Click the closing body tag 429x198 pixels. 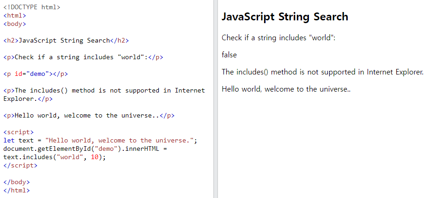[17, 182]
